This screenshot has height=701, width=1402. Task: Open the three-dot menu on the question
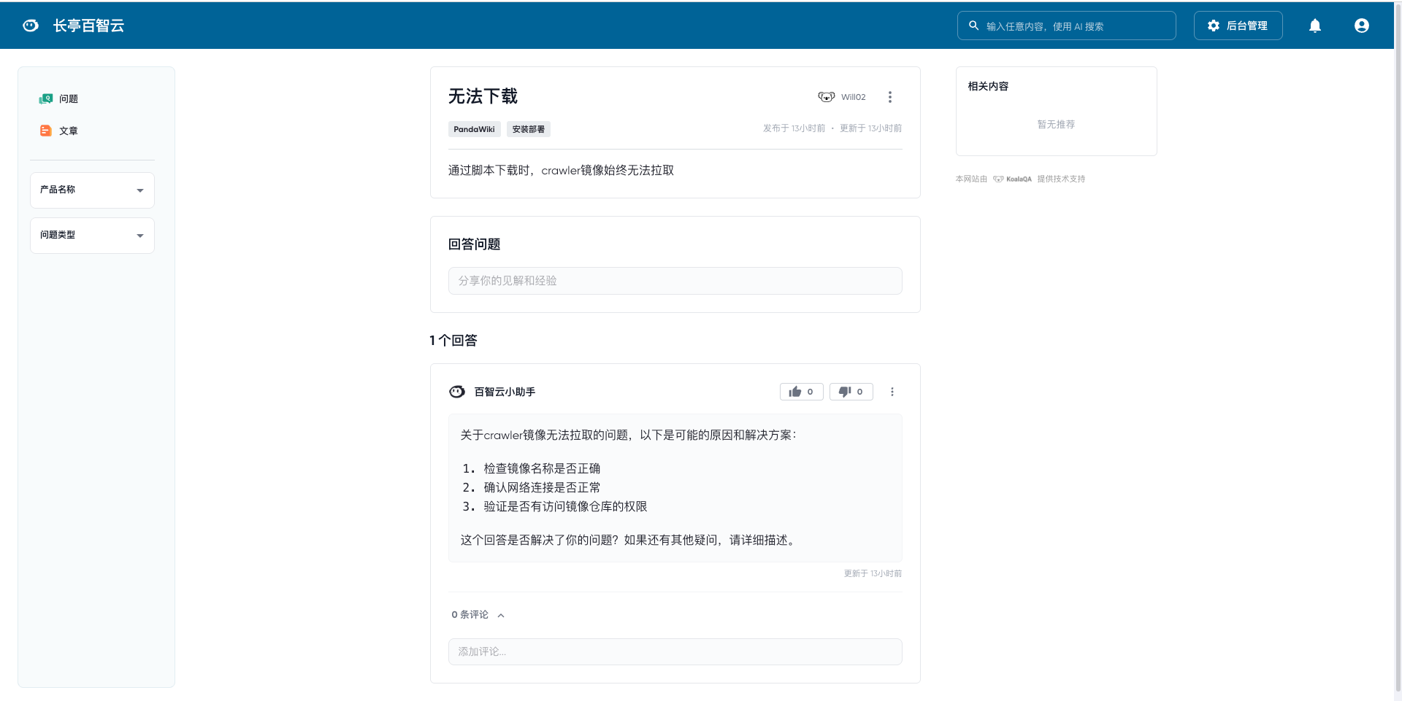tap(890, 96)
